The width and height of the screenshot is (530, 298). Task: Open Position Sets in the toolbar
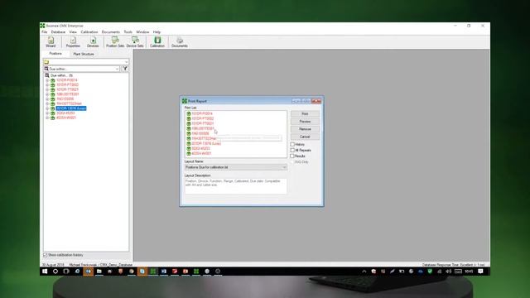(115, 42)
